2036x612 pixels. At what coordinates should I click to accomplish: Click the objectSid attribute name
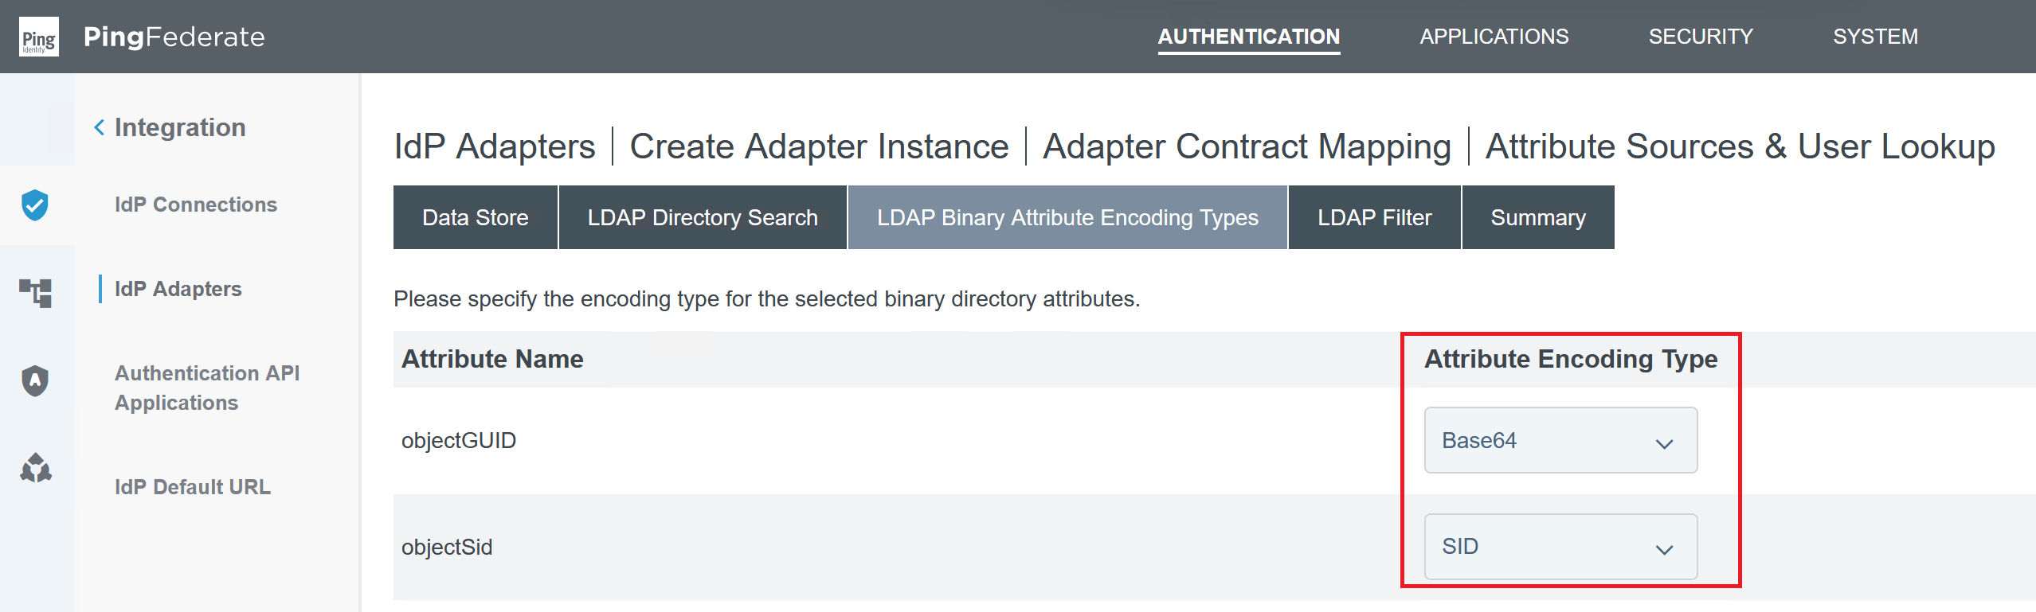coord(447,547)
